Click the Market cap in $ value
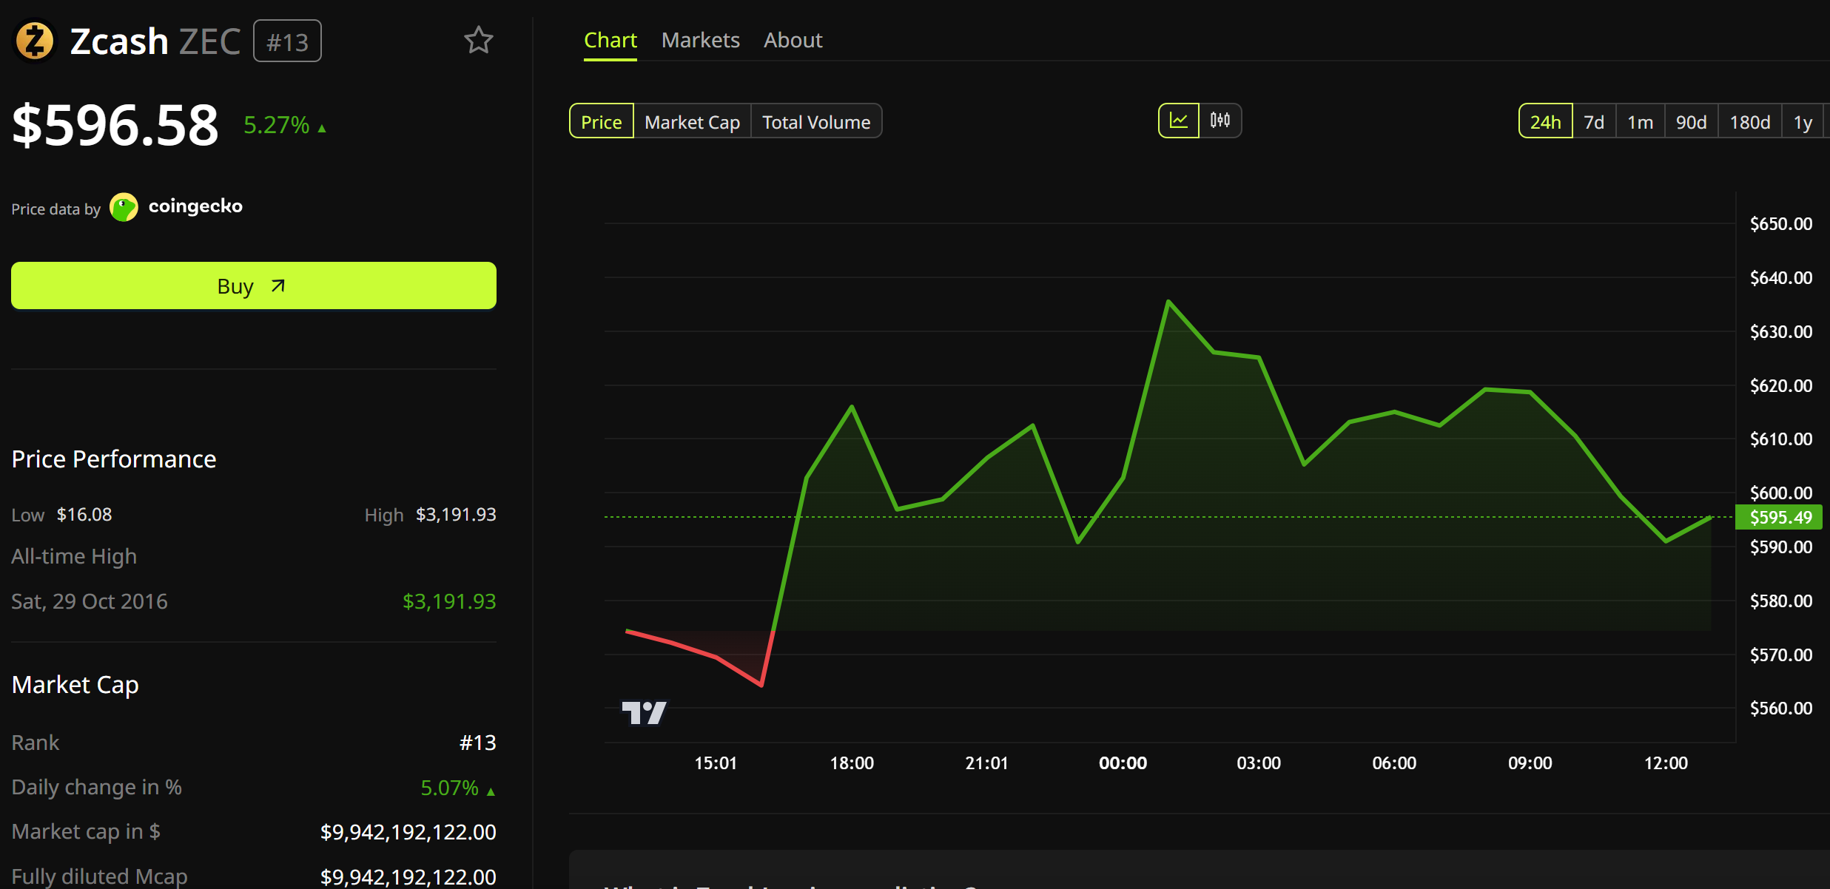Viewport: 1830px width, 889px height. (408, 832)
